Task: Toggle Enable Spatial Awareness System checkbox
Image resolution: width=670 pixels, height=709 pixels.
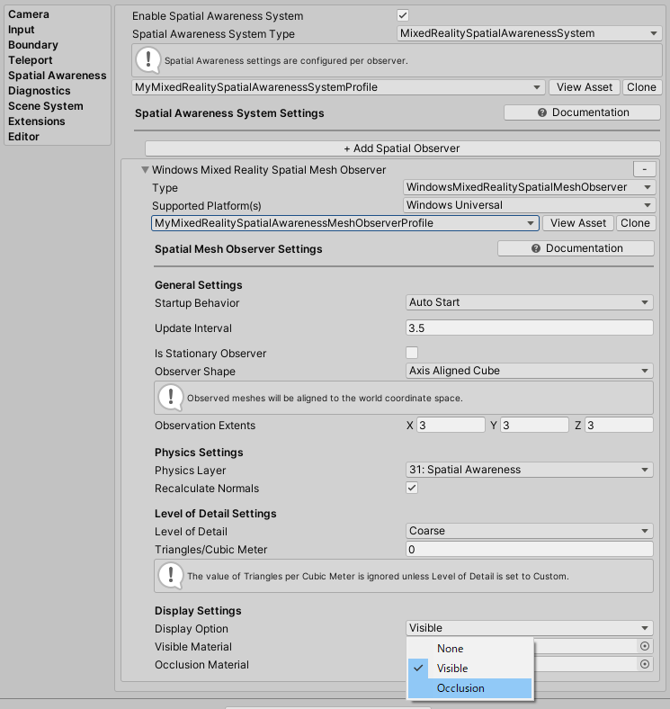Action: (403, 15)
